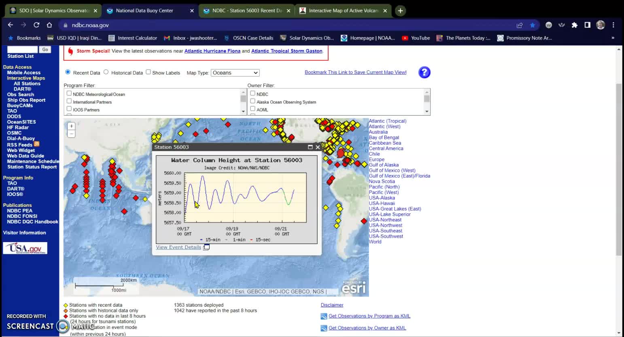The image size is (624, 337).
Task: Click the Owner Filter scrollbar thumb
Action: (x=427, y=99)
